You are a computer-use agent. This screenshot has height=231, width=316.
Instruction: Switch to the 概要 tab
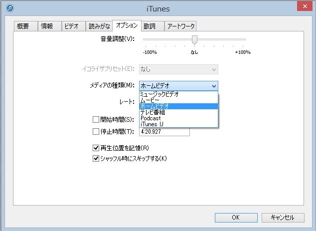coord(26,26)
